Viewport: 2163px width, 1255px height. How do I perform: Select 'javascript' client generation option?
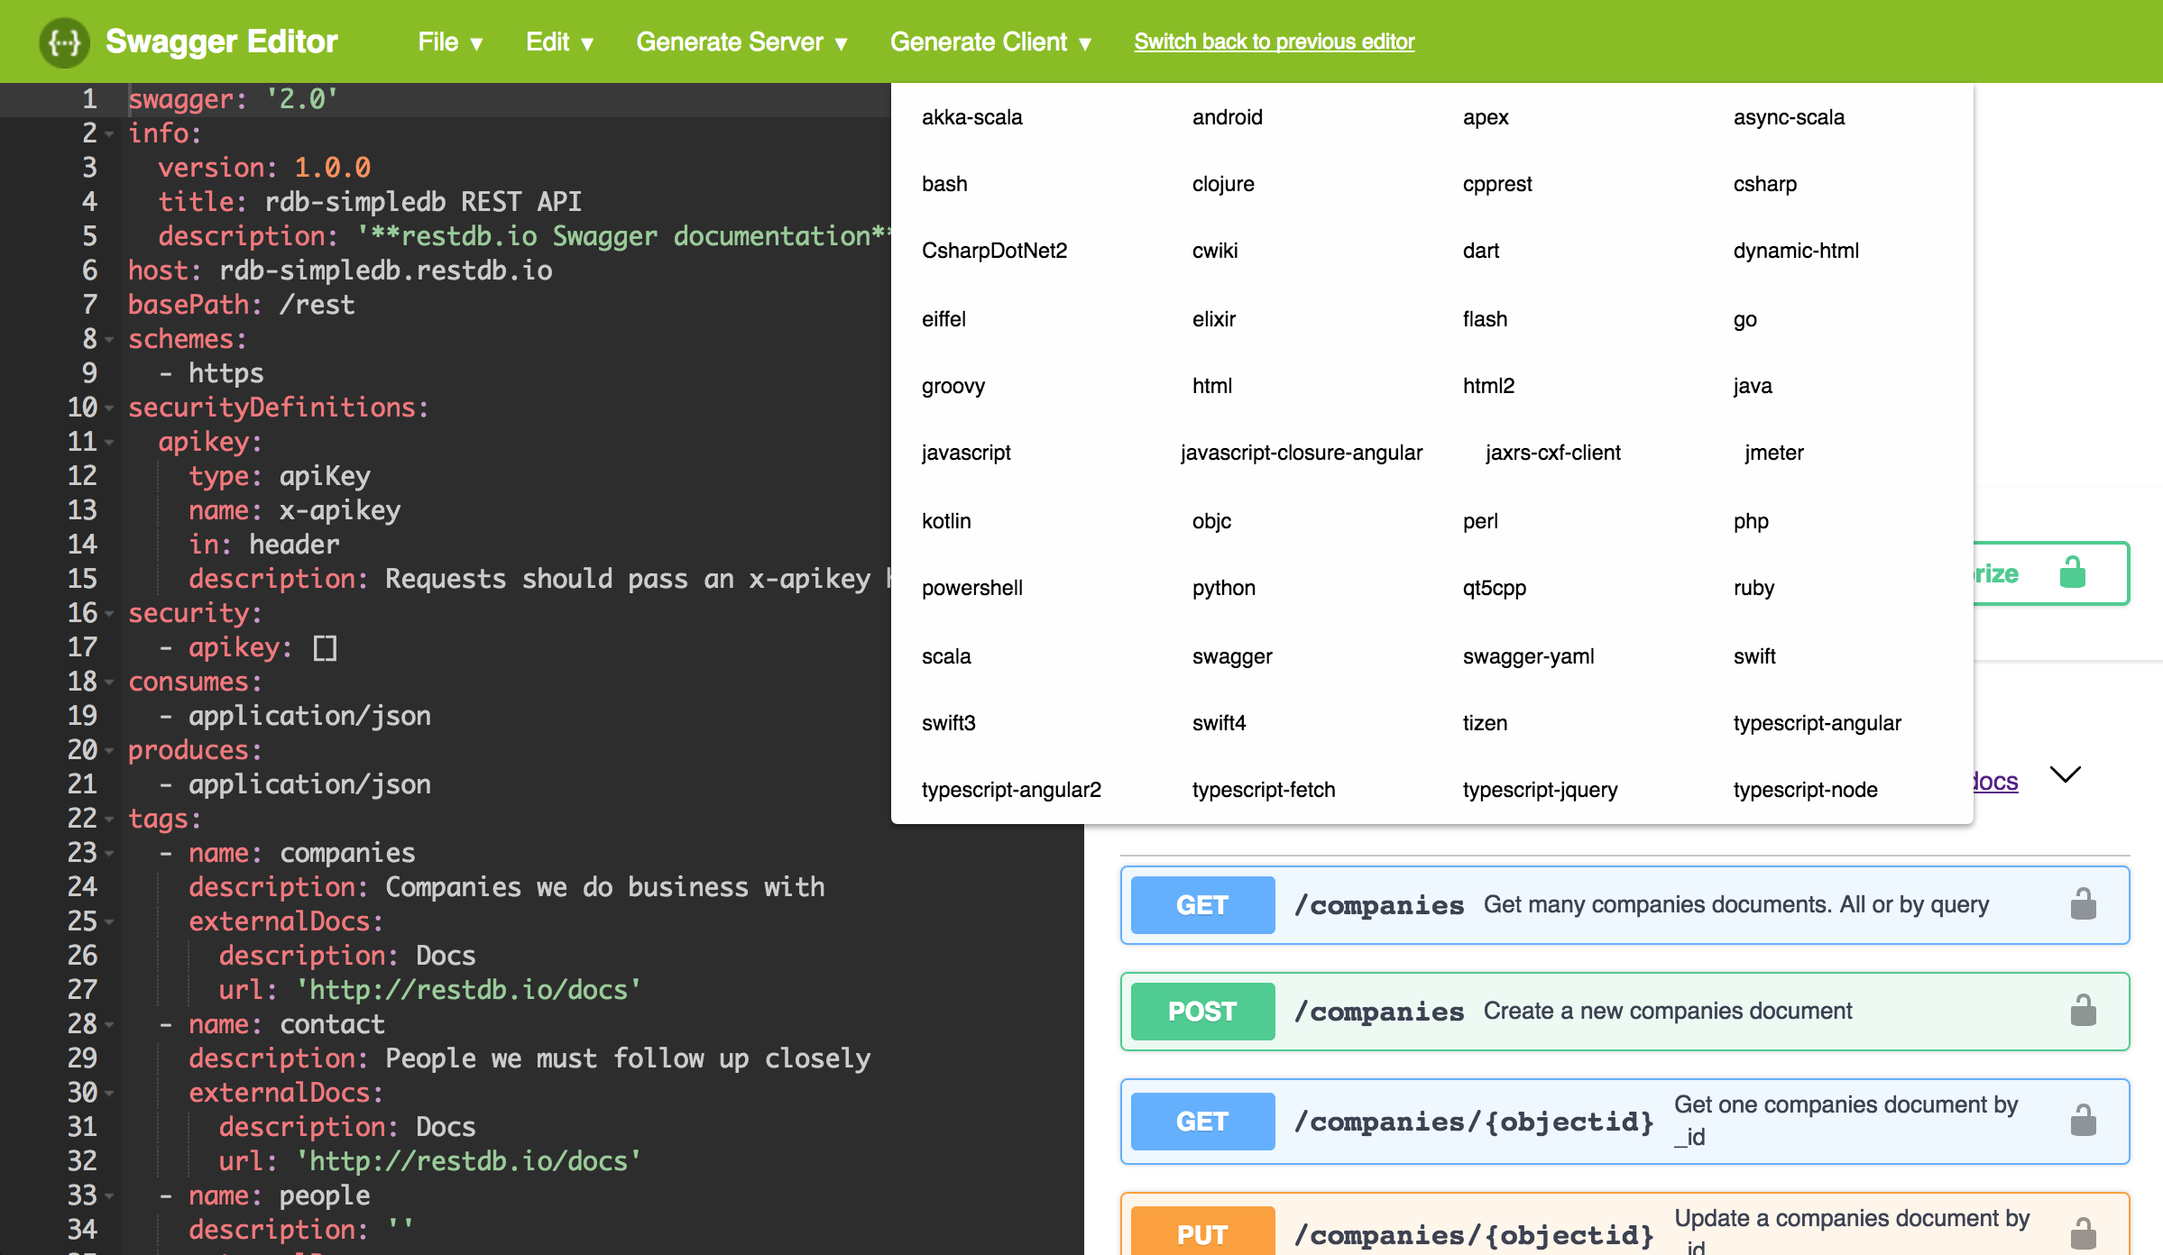(x=964, y=453)
